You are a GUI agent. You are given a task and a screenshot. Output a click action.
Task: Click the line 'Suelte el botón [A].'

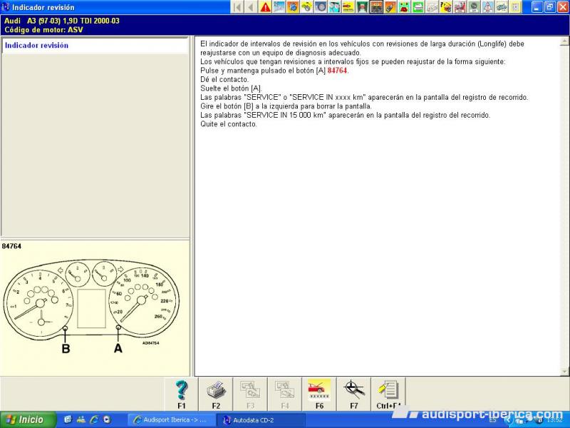(x=231, y=88)
